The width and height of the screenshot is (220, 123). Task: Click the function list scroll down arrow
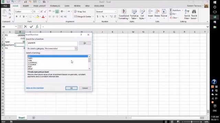coord(89,69)
